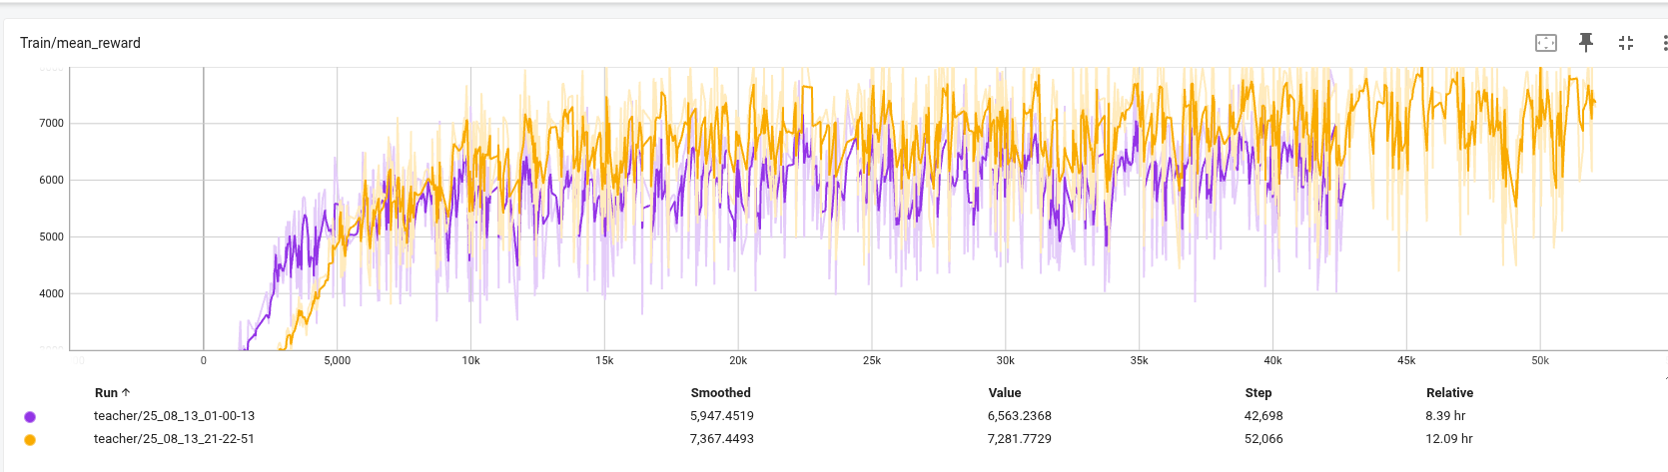Click the 30k x-axis tick label
Image resolution: width=1668 pixels, height=472 pixels.
click(x=1006, y=361)
